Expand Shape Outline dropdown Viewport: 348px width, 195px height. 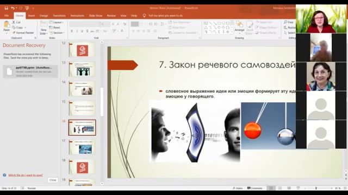[266, 28]
